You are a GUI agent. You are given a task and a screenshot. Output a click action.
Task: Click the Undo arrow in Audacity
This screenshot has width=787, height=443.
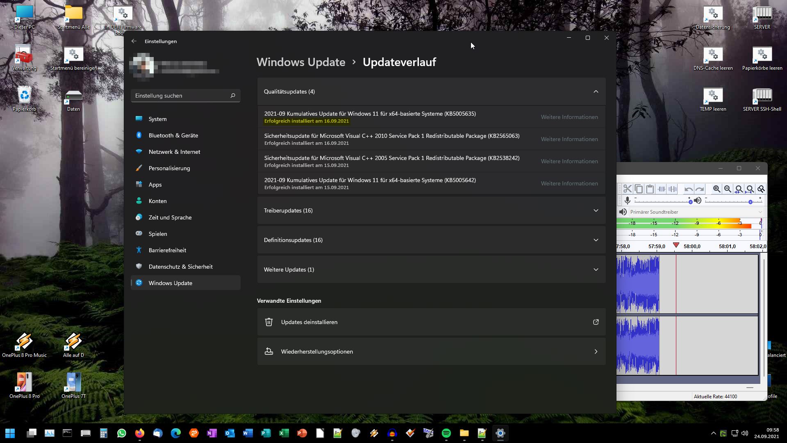coord(689,189)
